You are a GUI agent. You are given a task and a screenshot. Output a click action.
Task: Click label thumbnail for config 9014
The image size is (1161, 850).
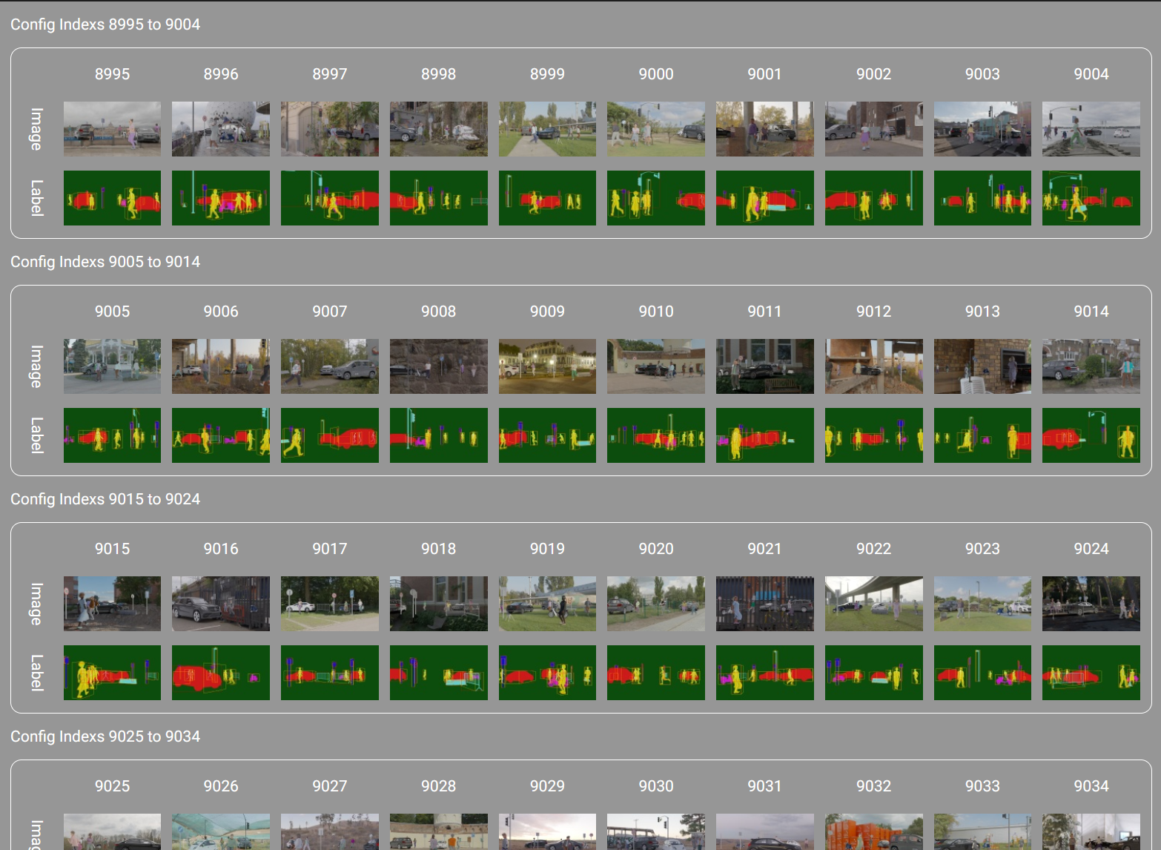tap(1091, 435)
